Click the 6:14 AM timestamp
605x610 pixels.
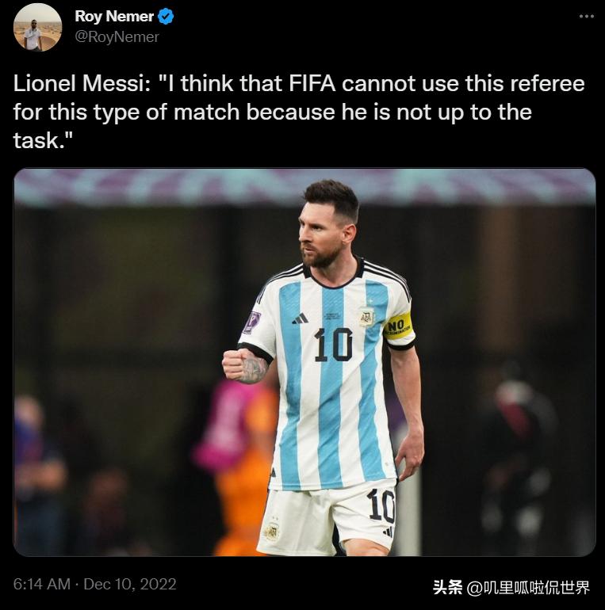(42, 584)
